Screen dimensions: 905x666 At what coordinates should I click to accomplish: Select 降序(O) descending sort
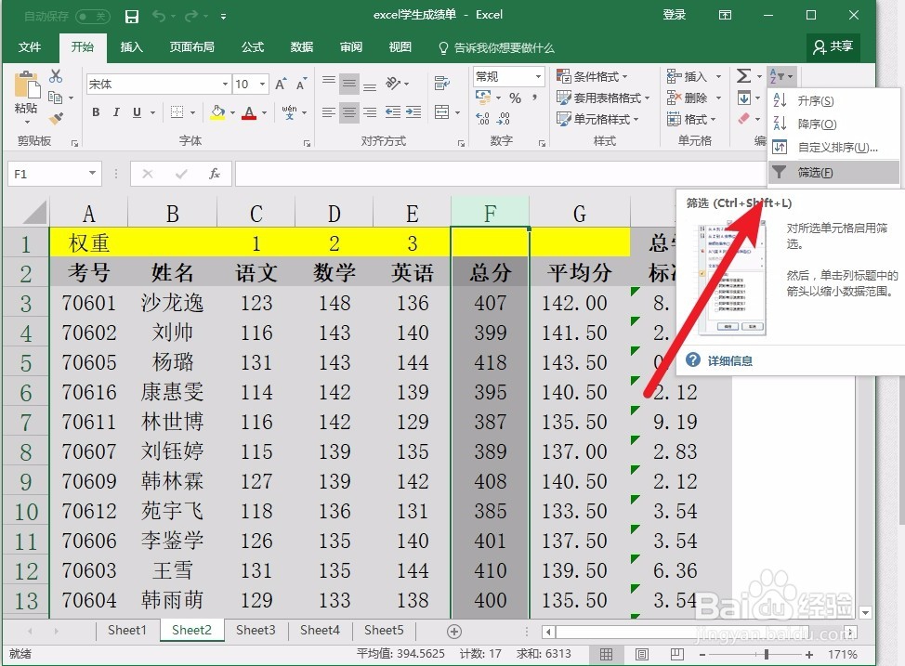click(x=833, y=124)
